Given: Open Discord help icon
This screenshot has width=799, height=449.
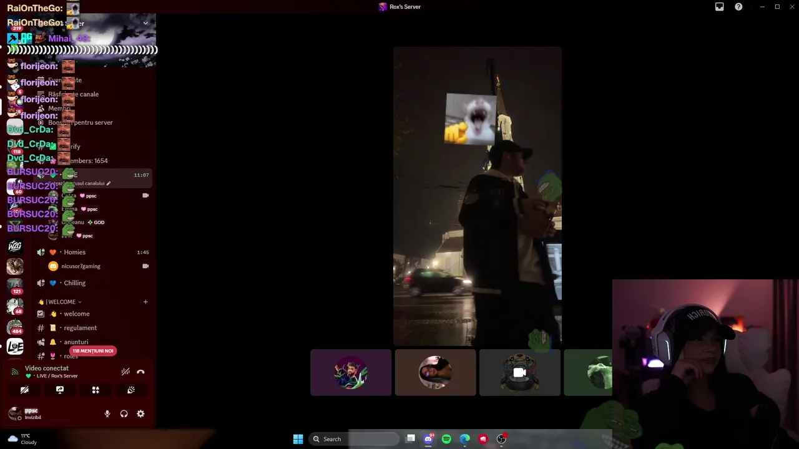Looking at the screenshot, I should [x=738, y=7].
